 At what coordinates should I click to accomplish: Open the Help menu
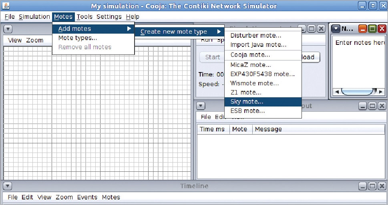click(x=133, y=17)
